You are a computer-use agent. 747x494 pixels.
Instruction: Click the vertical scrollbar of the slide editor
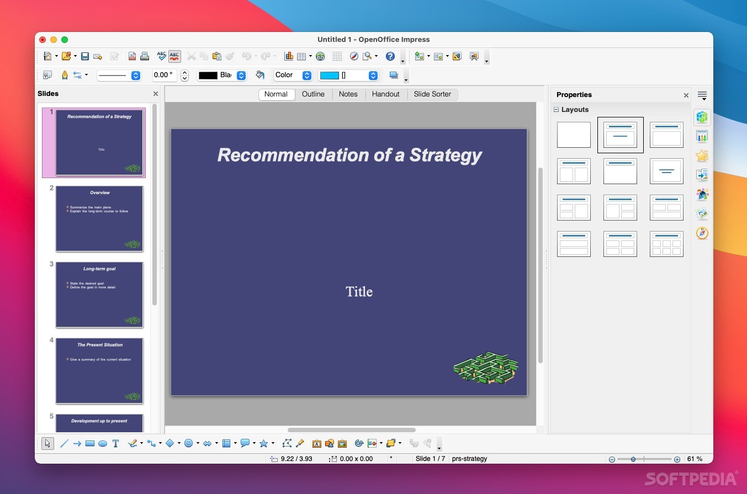click(x=541, y=265)
